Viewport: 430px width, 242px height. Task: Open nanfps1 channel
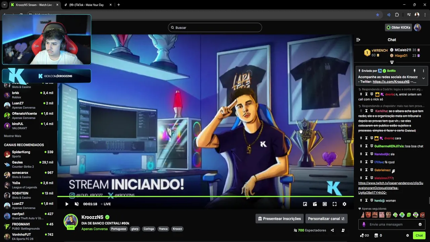point(29,216)
